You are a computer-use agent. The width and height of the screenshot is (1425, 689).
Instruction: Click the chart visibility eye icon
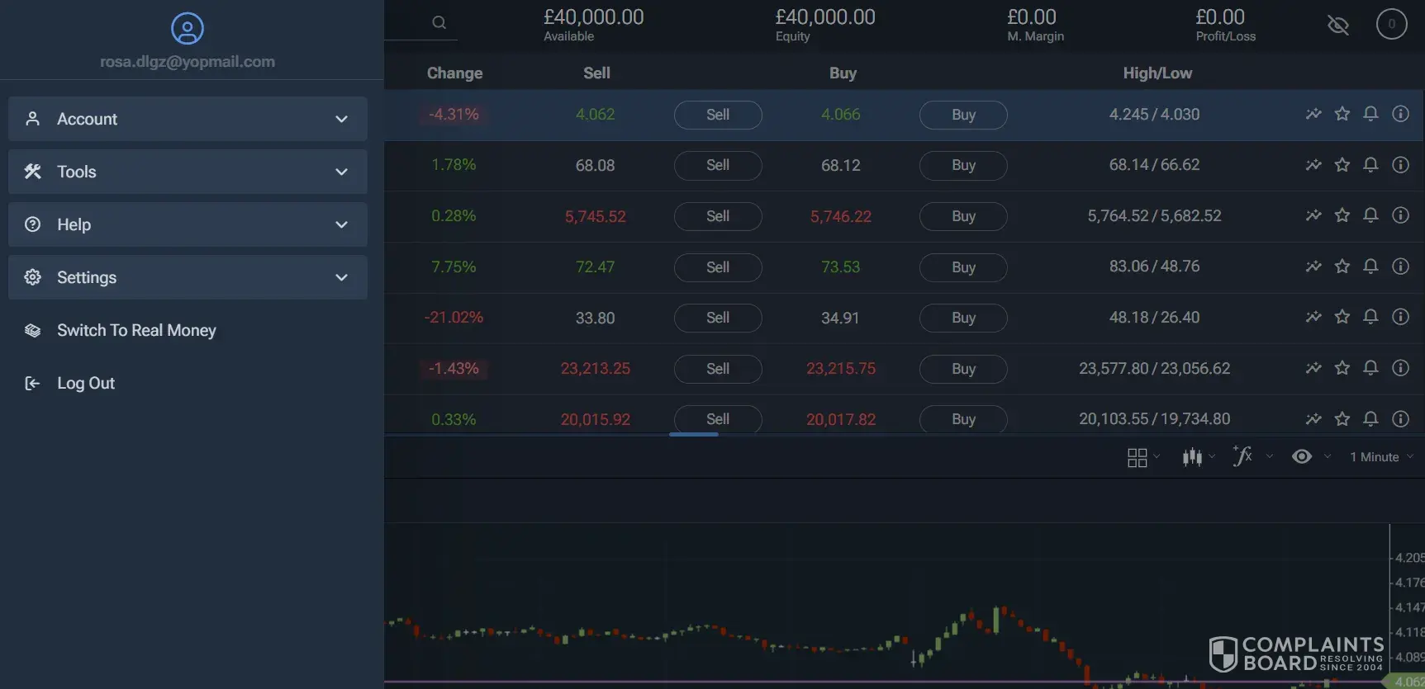click(1302, 456)
